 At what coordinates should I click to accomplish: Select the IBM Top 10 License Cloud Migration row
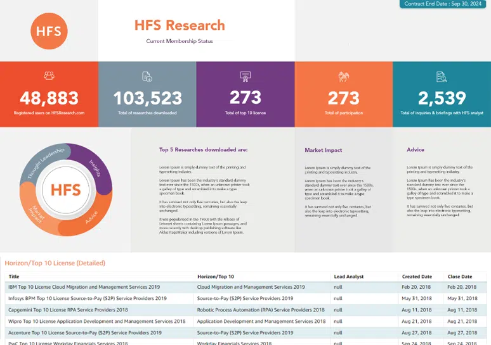pyautogui.click(x=245, y=287)
